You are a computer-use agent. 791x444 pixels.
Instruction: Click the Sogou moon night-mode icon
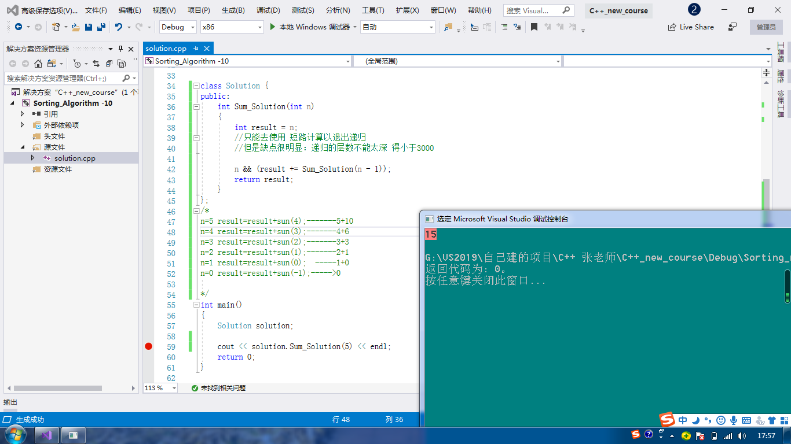click(695, 420)
